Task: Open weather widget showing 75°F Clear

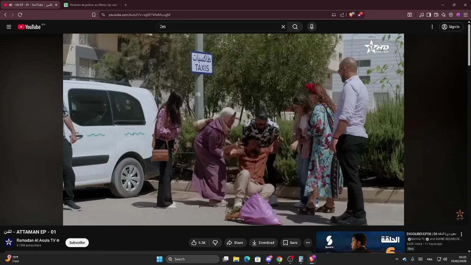Action: pos(12,259)
